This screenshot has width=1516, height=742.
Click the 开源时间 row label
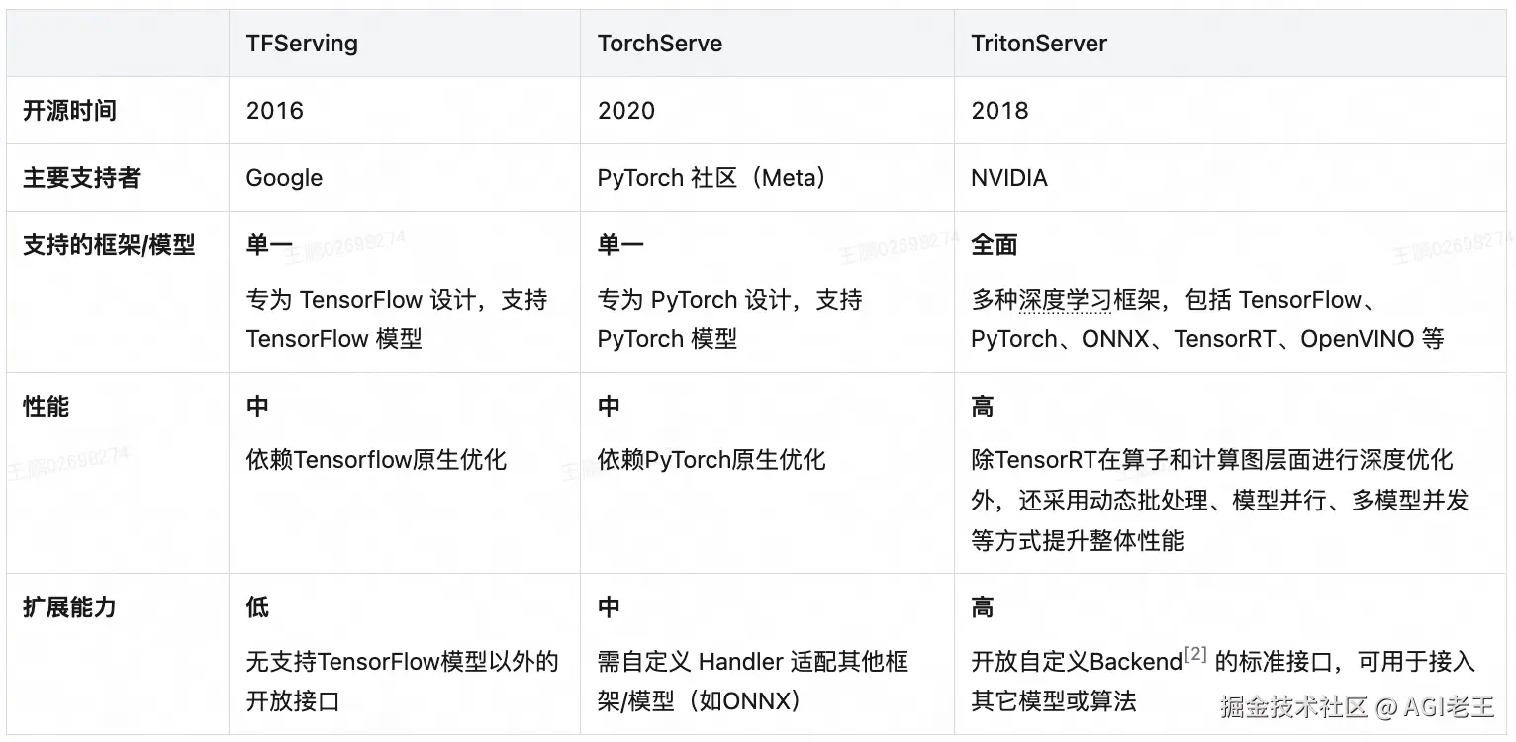tap(69, 111)
